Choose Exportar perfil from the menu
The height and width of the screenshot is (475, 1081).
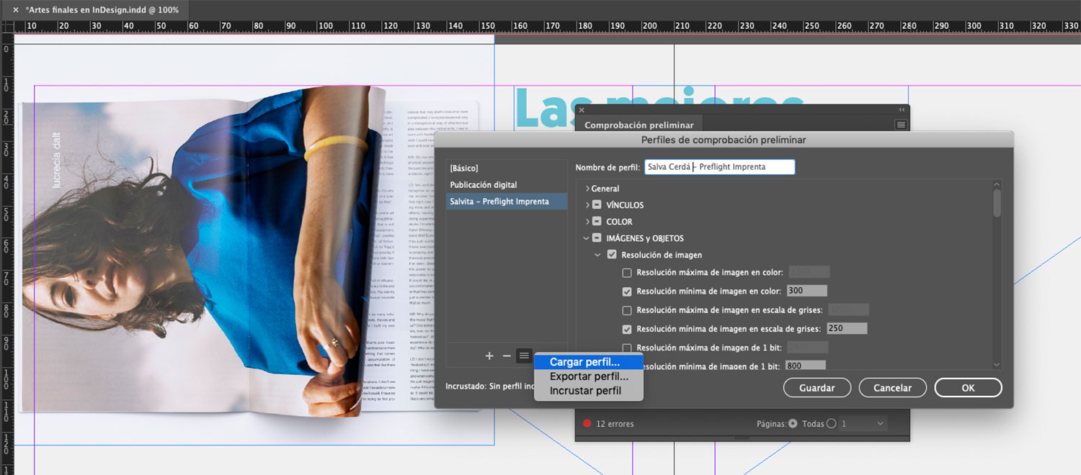[x=589, y=376]
